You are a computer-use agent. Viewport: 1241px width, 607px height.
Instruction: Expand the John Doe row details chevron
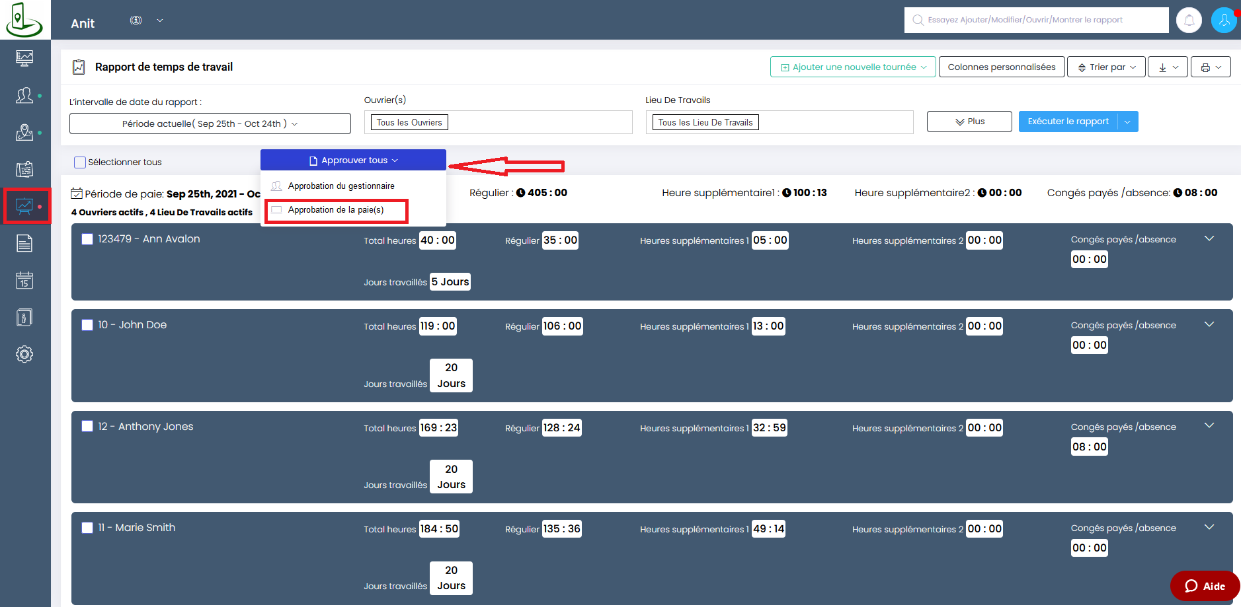pyautogui.click(x=1209, y=324)
